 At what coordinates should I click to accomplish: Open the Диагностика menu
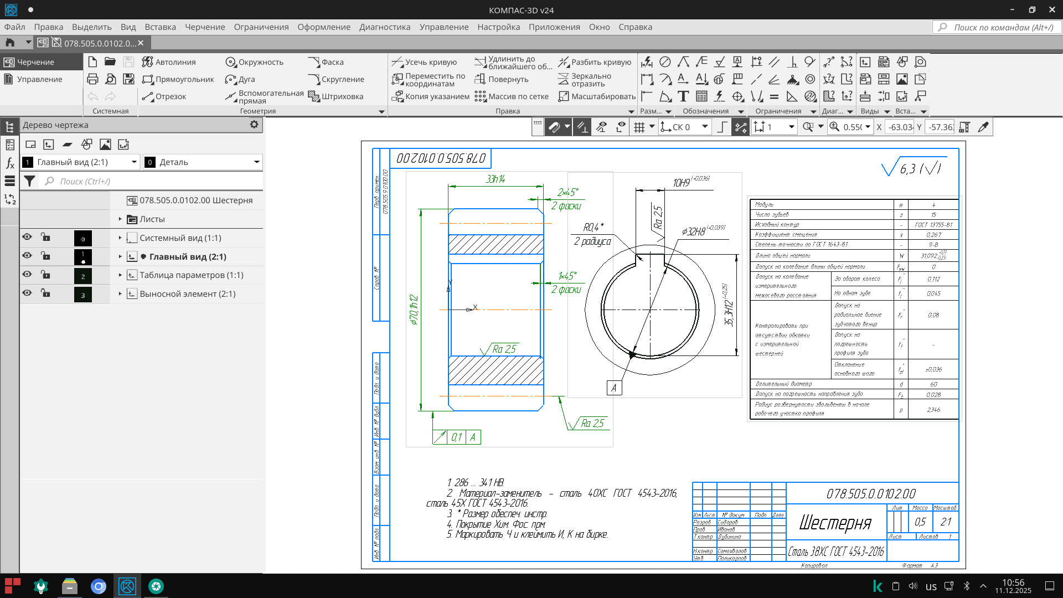384,27
